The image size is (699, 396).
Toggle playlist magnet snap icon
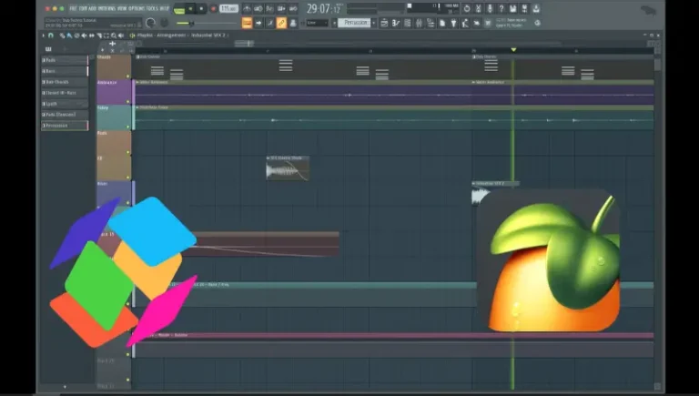point(51,36)
